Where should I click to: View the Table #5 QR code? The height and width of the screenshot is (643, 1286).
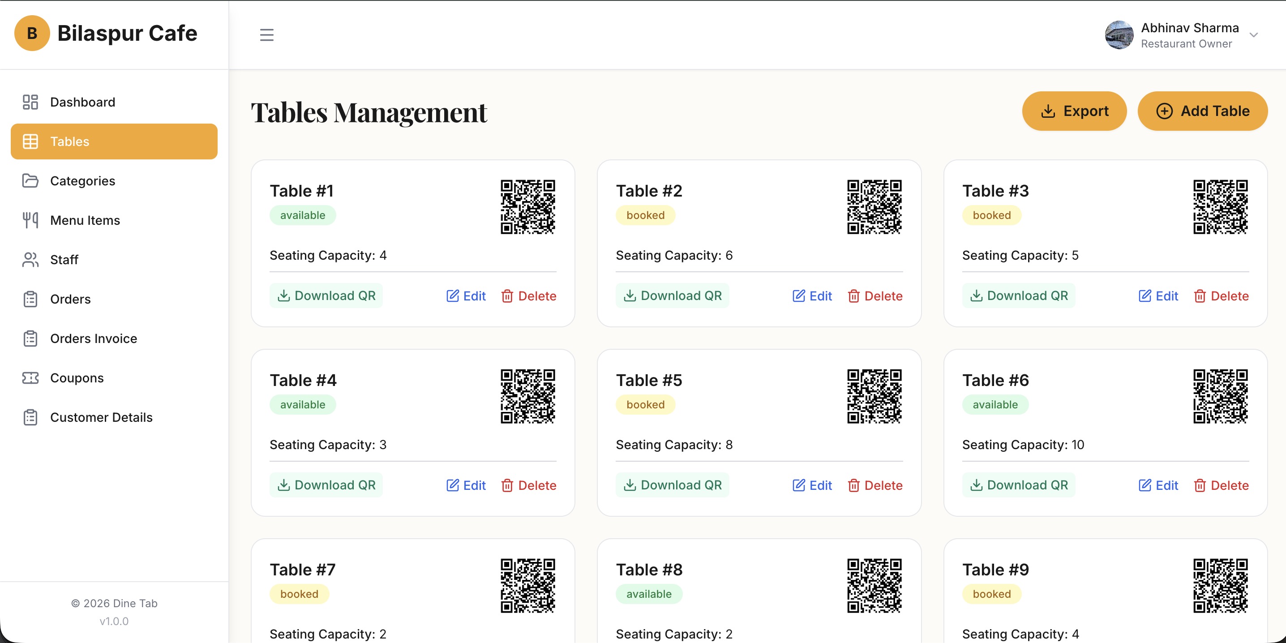pos(874,396)
